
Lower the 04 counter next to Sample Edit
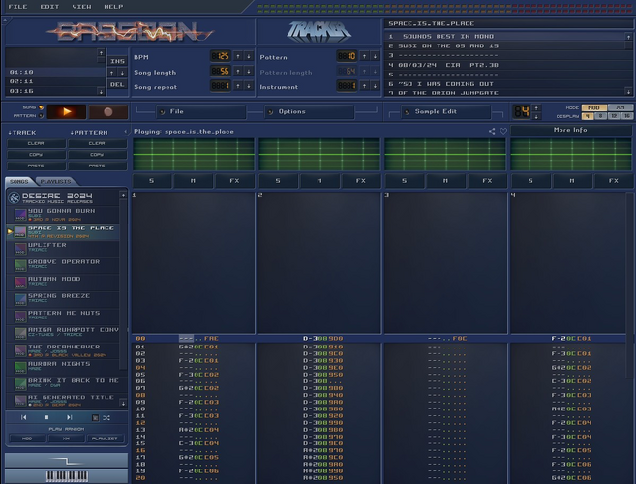click(x=536, y=117)
